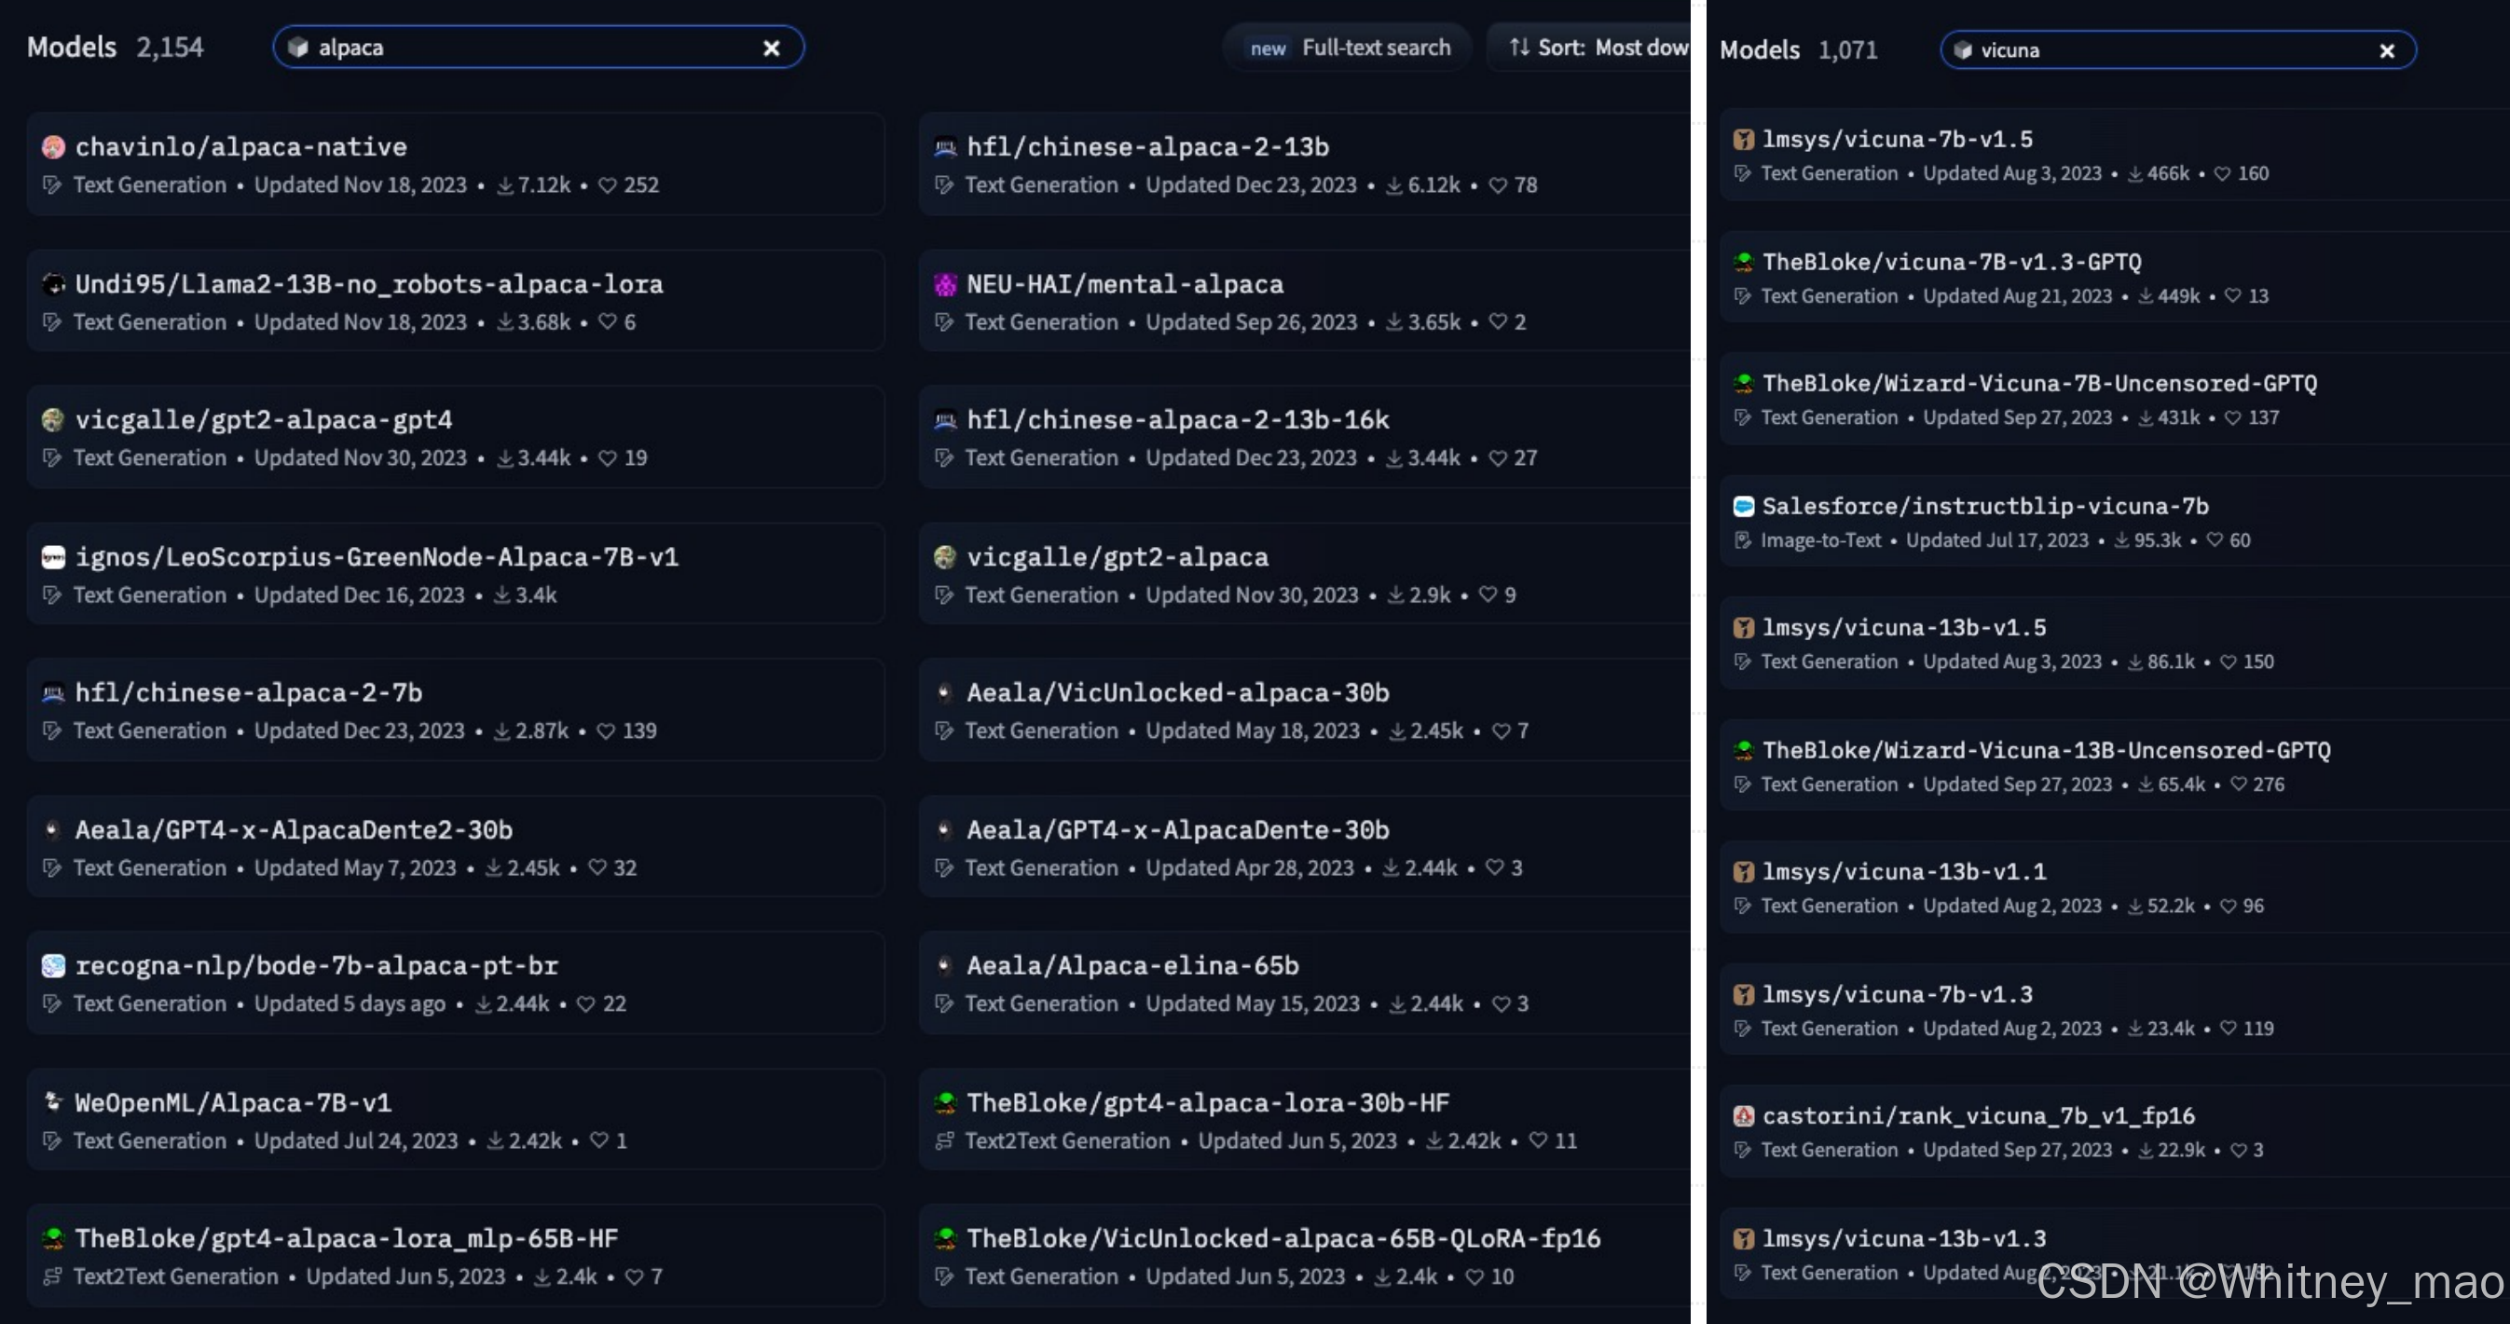Image resolution: width=2510 pixels, height=1324 pixels.
Task: Click avatar beside TheBloke/gpt4-alpaca-lora_mlp-65B-HF
Action: (x=53, y=1238)
